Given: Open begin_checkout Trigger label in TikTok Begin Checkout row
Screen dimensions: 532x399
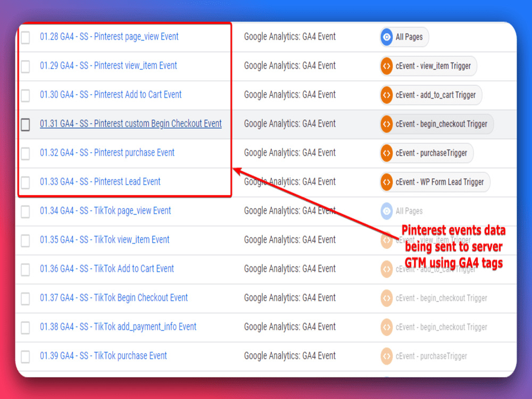Looking at the screenshot, I should [442, 298].
